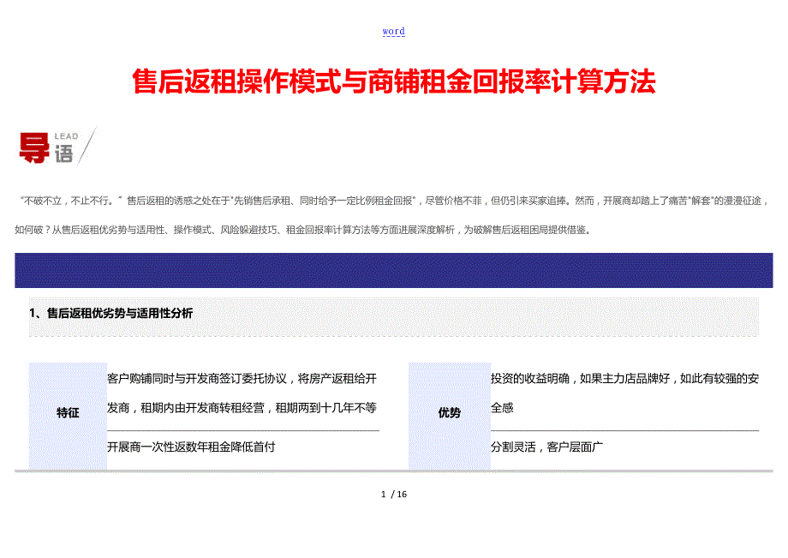Click the small LEAD label beside the logo
The image size is (788, 558).
66,136
